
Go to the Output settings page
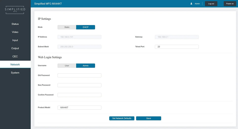click(15, 48)
